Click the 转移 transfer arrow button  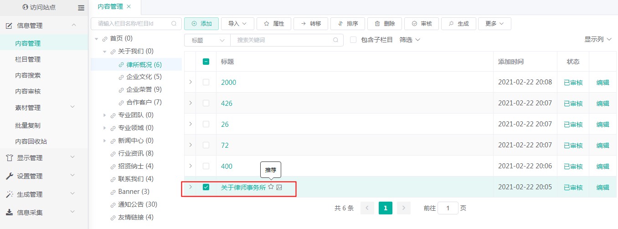(x=310, y=24)
